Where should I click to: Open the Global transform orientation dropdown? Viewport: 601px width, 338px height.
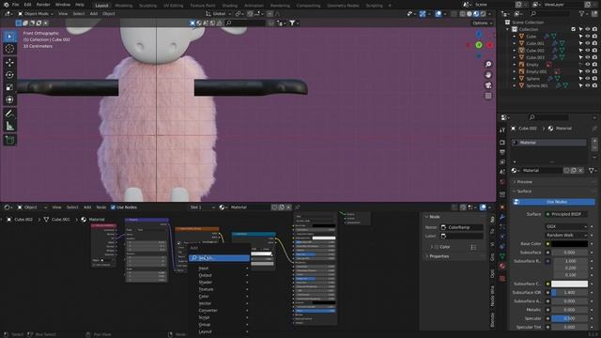coord(219,14)
